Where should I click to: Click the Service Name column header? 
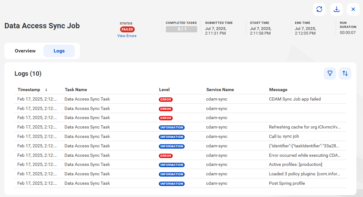tap(220, 90)
